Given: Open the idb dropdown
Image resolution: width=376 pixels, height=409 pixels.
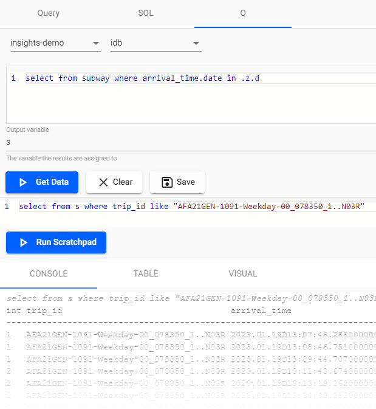Looking at the screenshot, I should coord(156,43).
